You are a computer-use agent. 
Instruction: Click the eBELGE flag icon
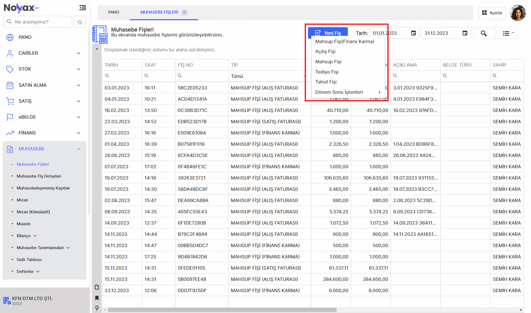click(10, 117)
